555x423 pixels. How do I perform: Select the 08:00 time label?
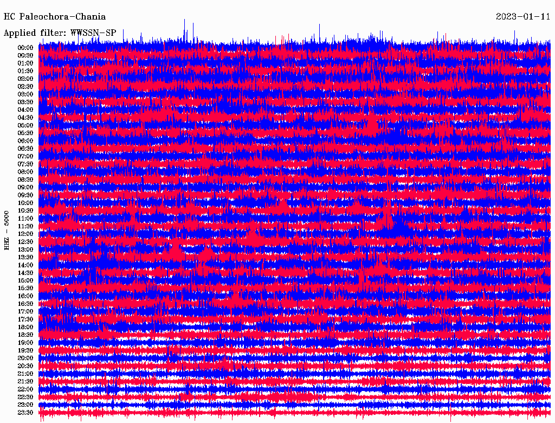click(25, 172)
